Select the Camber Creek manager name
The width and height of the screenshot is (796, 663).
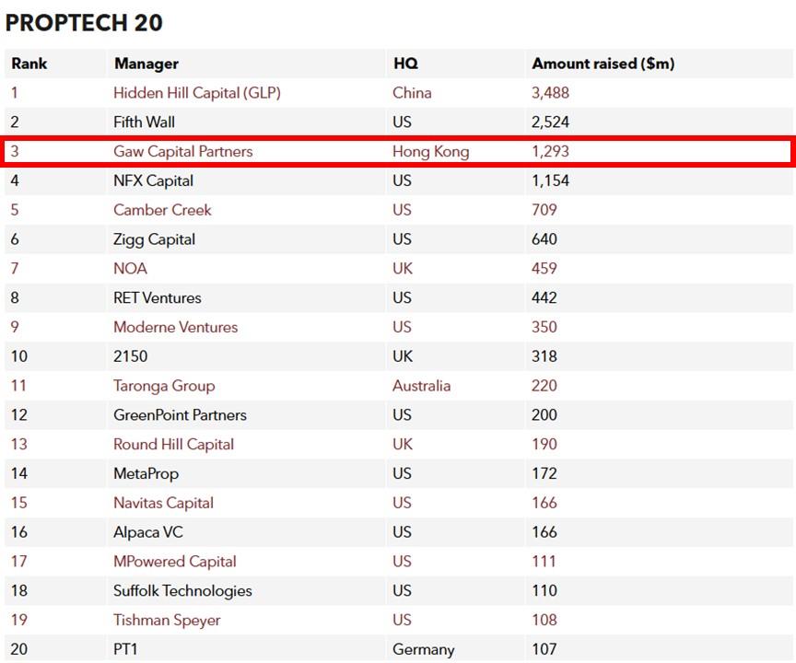coord(162,210)
